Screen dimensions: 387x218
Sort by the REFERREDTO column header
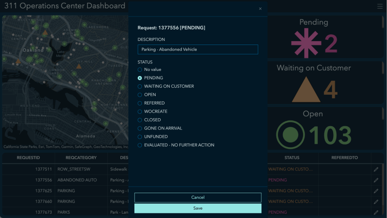click(x=344, y=158)
